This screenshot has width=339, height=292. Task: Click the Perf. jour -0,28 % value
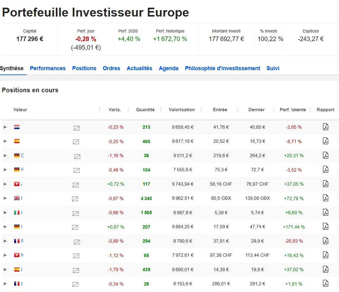tap(86, 39)
